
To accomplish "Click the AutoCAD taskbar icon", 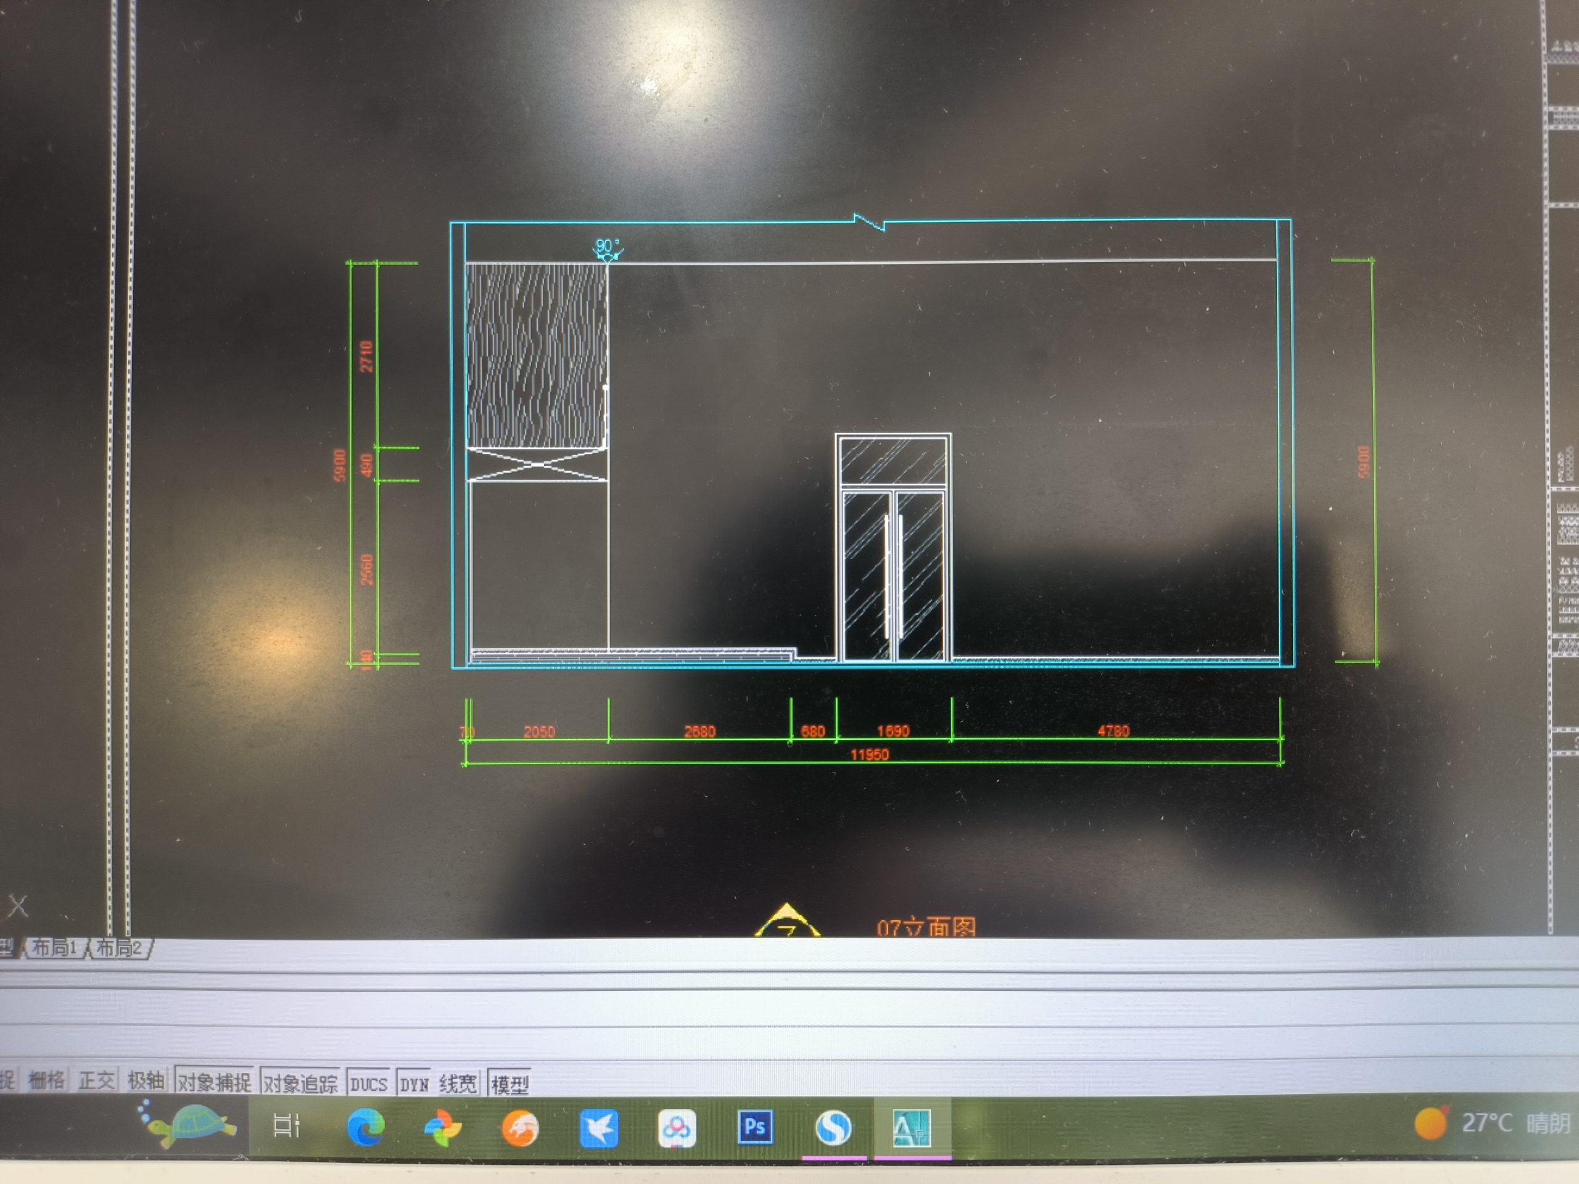I will 912,1128.
